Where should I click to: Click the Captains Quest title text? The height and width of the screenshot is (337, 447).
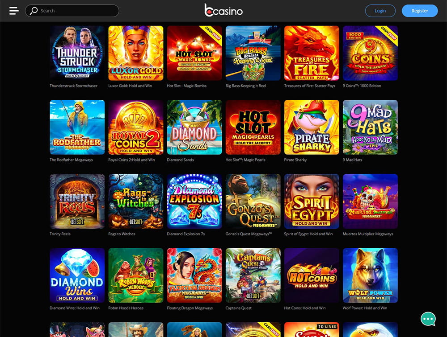tap(238, 308)
